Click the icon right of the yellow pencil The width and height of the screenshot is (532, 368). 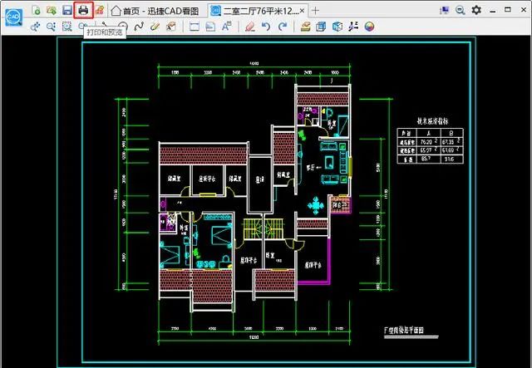click(171, 27)
